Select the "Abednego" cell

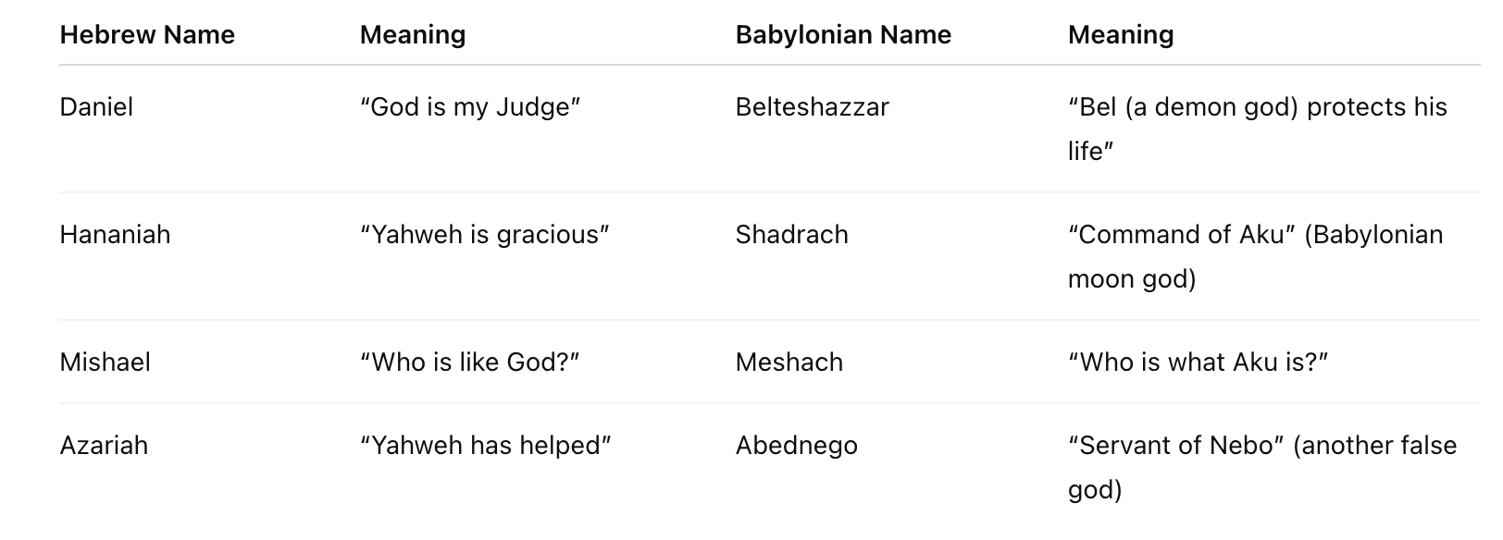(x=796, y=446)
